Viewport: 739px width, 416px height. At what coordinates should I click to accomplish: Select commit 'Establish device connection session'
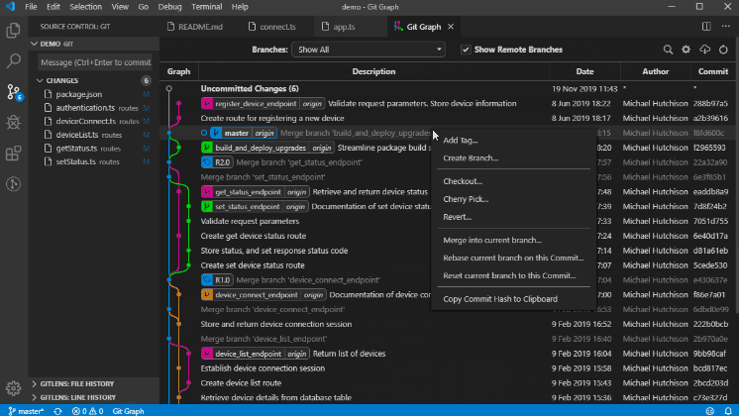click(x=449, y=368)
